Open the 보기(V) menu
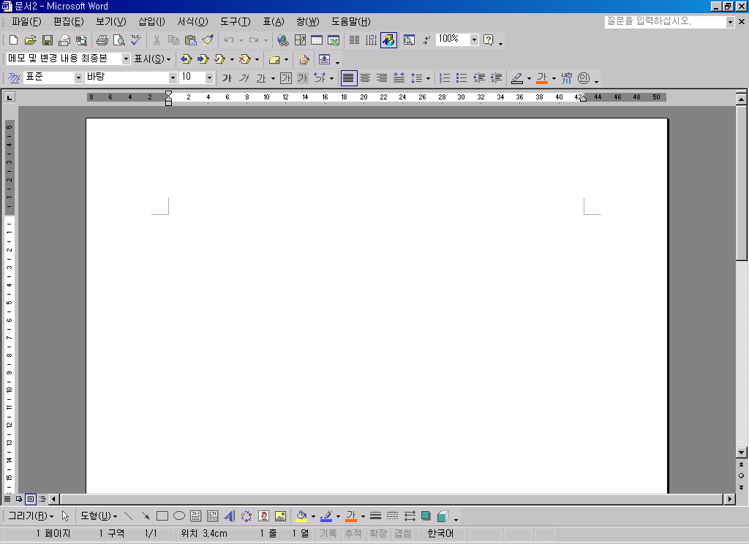Screen dimensions: 749x544 click(111, 21)
